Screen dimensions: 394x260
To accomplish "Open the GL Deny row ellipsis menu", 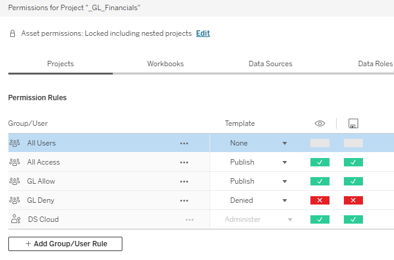I will (x=184, y=200).
